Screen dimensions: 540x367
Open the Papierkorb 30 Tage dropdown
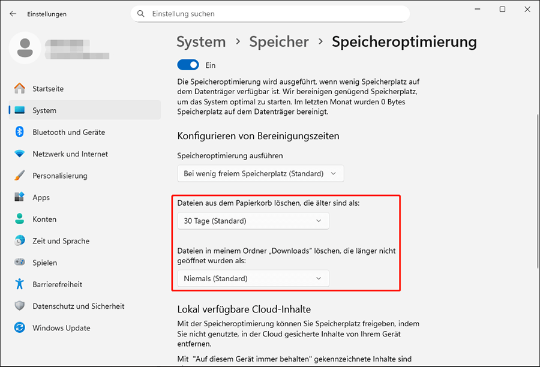(x=253, y=221)
